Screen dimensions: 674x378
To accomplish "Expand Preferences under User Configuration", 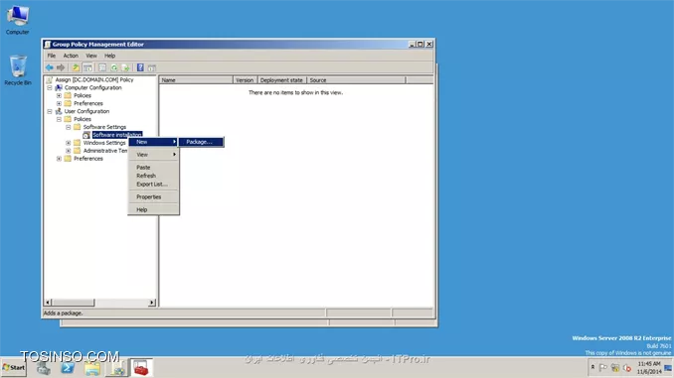I will 59,159.
